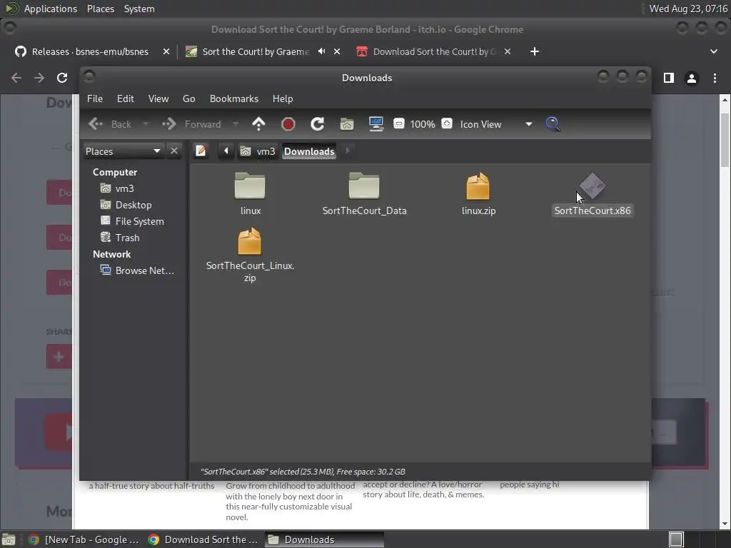Open the Places side pane dropdown
731x548 pixels.
(x=123, y=151)
